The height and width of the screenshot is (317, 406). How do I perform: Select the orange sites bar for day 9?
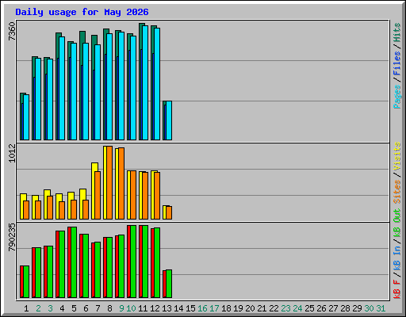click(x=121, y=183)
